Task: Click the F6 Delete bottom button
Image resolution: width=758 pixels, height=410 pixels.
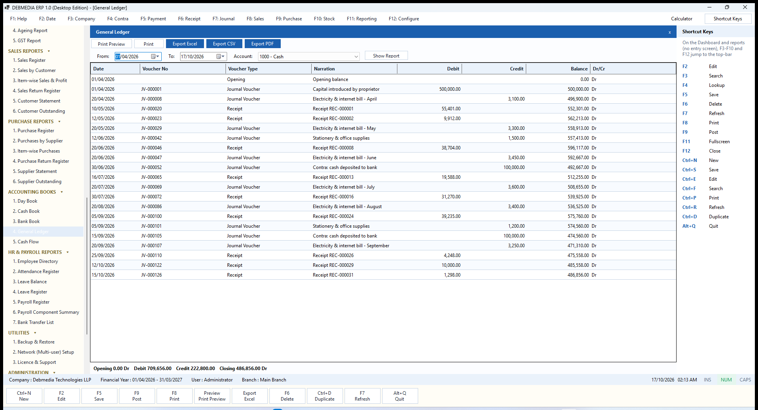Action: coord(287,396)
